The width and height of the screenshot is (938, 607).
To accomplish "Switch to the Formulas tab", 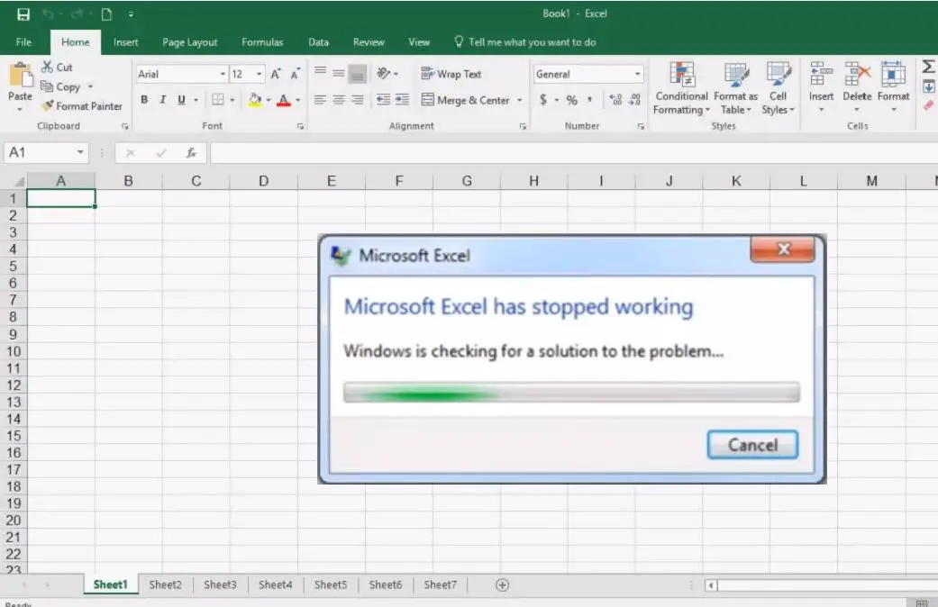I will 262,41.
